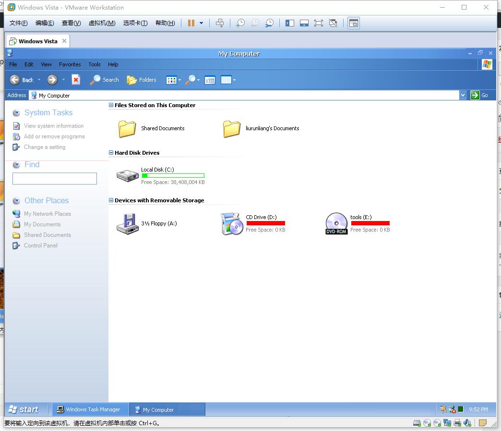Open the Views dropdown arrow
This screenshot has height=431, width=501.
(x=179, y=80)
